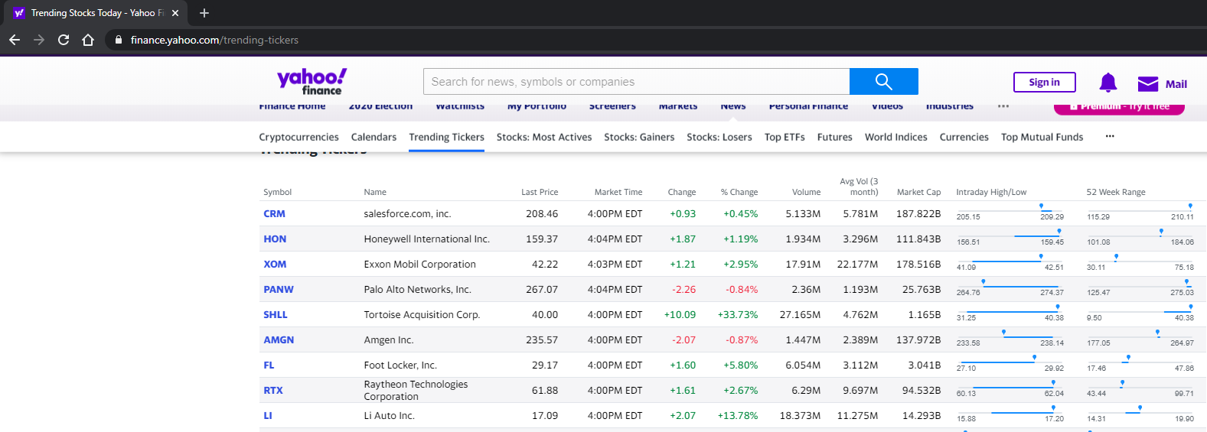This screenshot has width=1207, height=432.
Task: Open the Currencies tab
Action: point(964,137)
